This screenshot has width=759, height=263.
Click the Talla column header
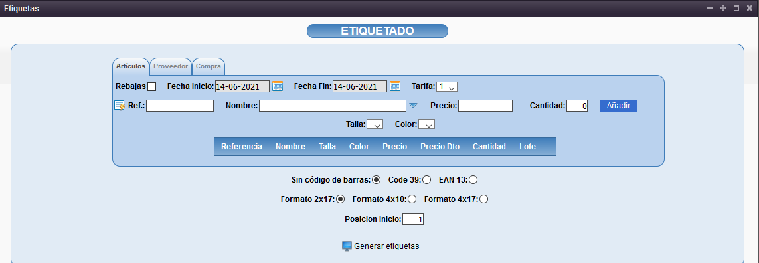click(x=327, y=147)
